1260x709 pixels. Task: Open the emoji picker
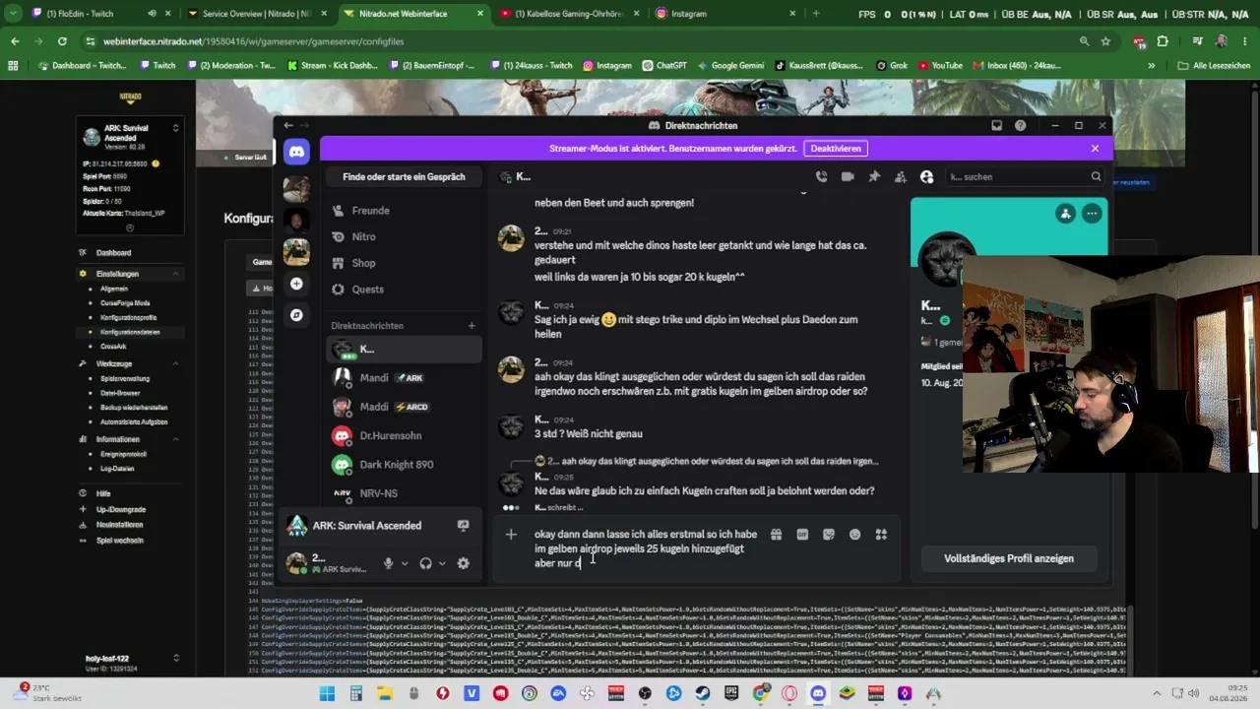tap(854, 535)
